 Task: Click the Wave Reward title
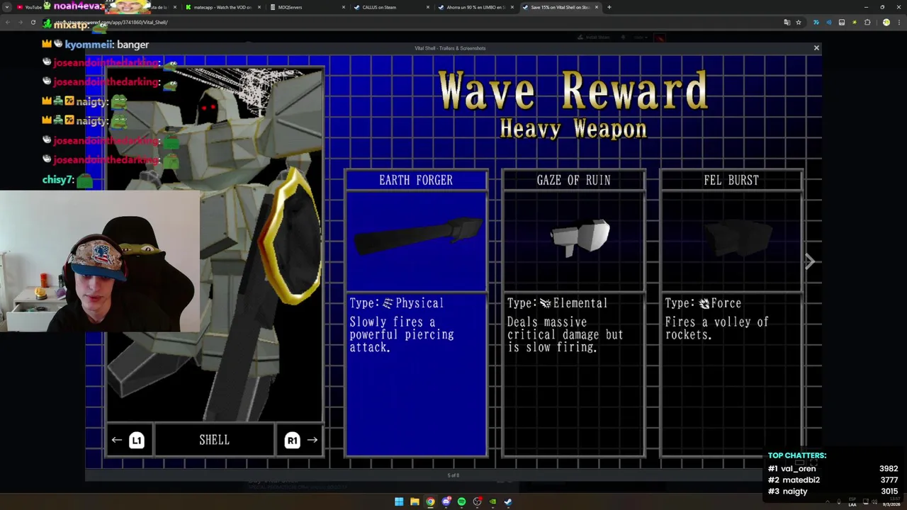click(x=573, y=90)
